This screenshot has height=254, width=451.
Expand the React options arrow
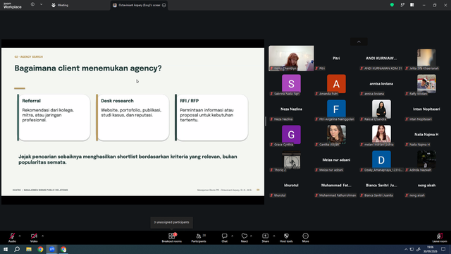pyautogui.click(x=251, y=236)
